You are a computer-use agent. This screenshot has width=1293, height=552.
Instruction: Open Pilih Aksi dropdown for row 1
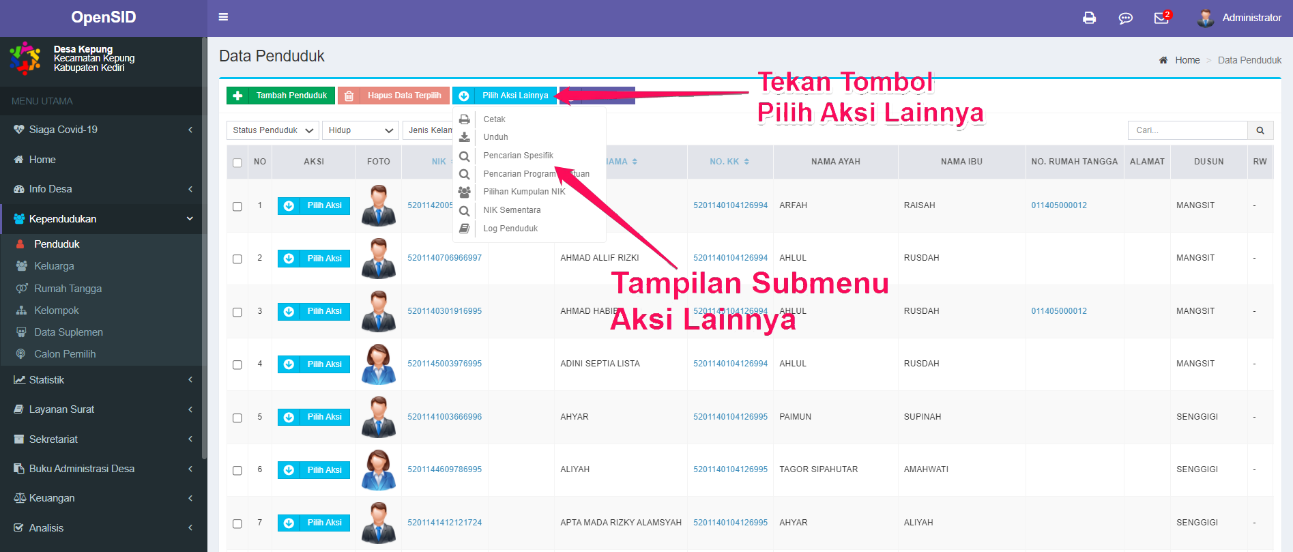pyautogui.click(x=314, y=205)
